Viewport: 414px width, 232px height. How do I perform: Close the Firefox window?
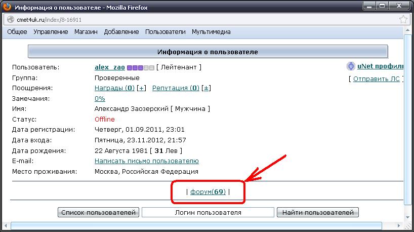(399, 6)
